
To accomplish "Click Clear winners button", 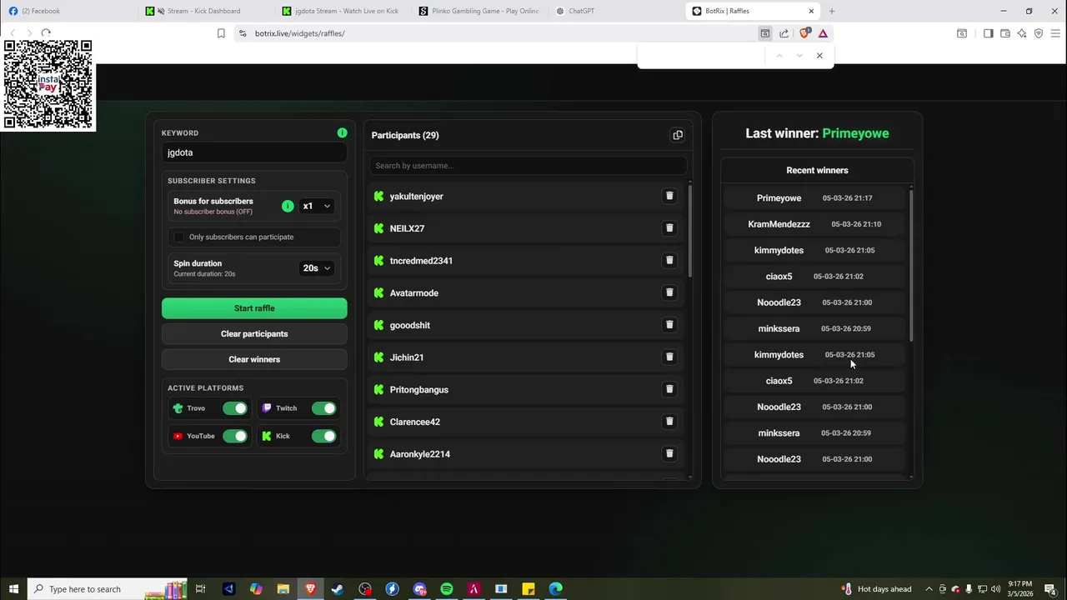I will point(254,359).
